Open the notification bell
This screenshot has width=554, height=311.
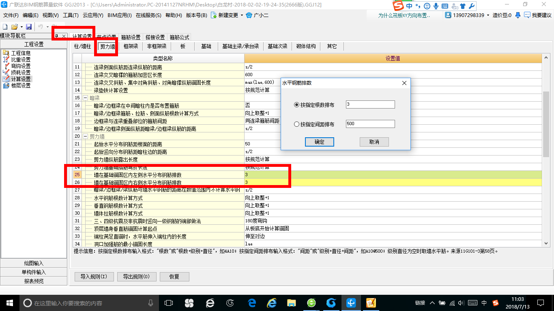(518, 15)
